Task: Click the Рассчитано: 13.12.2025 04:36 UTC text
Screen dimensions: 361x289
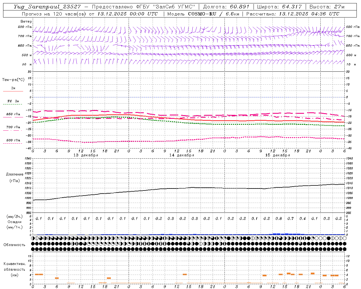Action: pyautogui.click(x=293, y=14)
